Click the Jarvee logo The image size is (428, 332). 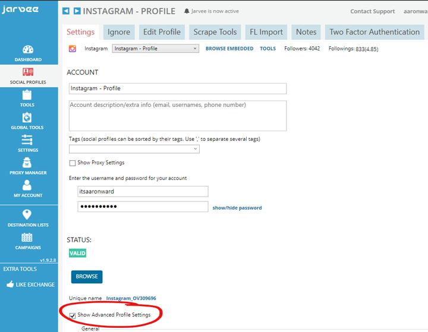20,10
